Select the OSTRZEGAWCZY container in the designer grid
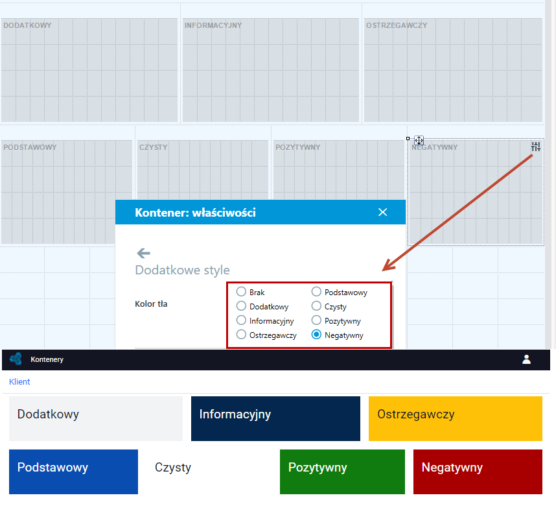556x515 pixels. (453, 70)
